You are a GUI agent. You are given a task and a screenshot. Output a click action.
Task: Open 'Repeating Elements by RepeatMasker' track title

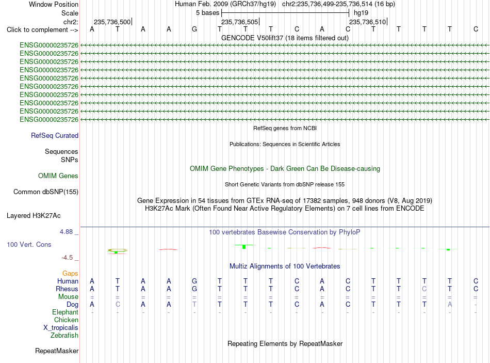point(285,343)
